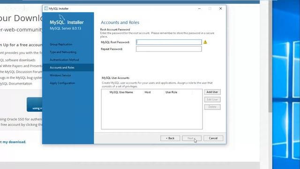300x169 pixels.
Task: Click the MySQL dolphin logo
Action: [x=61, y=17]
